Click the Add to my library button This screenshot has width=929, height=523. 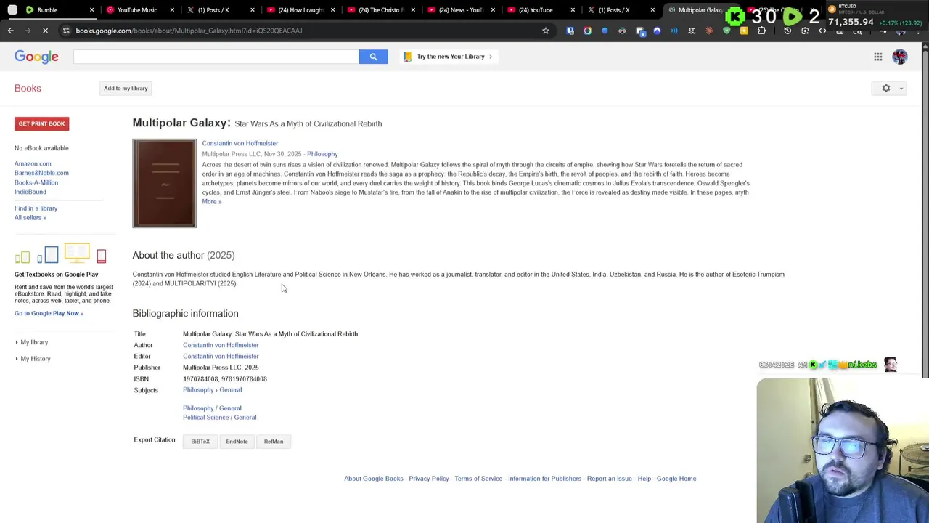pos(126,89)
